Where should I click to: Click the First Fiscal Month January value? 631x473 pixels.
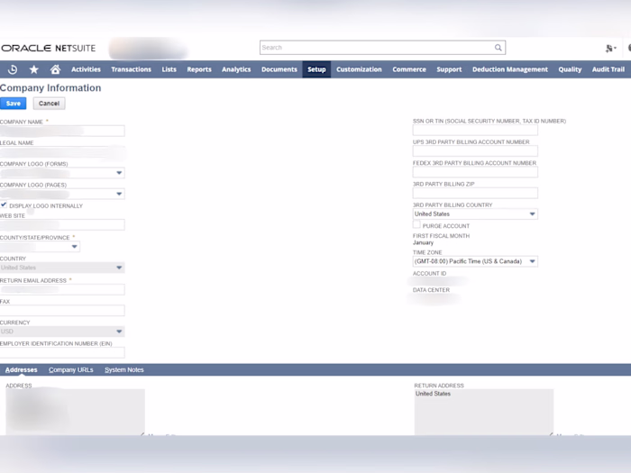[x=423, y=243]
